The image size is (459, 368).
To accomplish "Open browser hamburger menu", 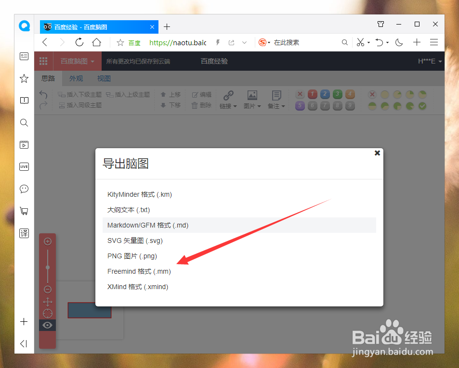I will pos(434,42).
